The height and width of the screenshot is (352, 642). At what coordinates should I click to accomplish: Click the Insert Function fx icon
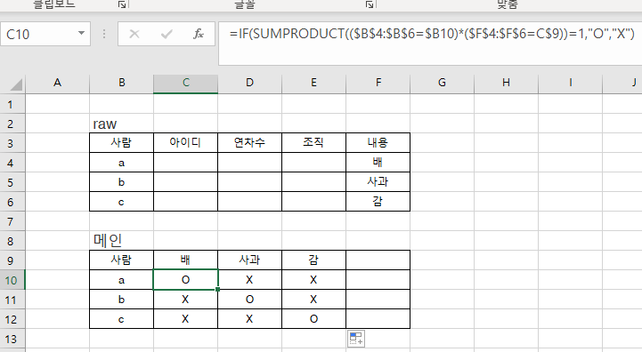199,34
